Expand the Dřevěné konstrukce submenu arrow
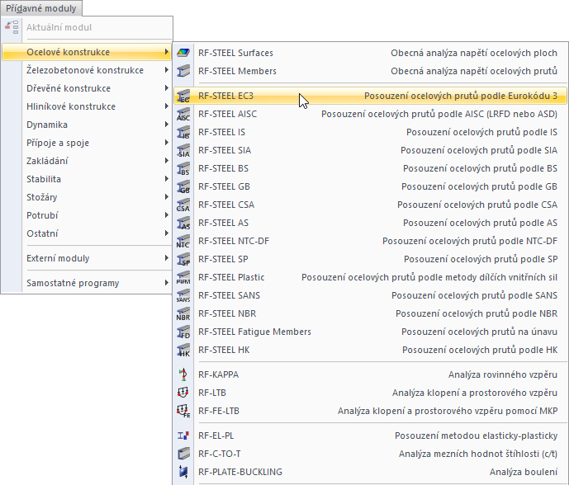569x485 pixels. 167,89
